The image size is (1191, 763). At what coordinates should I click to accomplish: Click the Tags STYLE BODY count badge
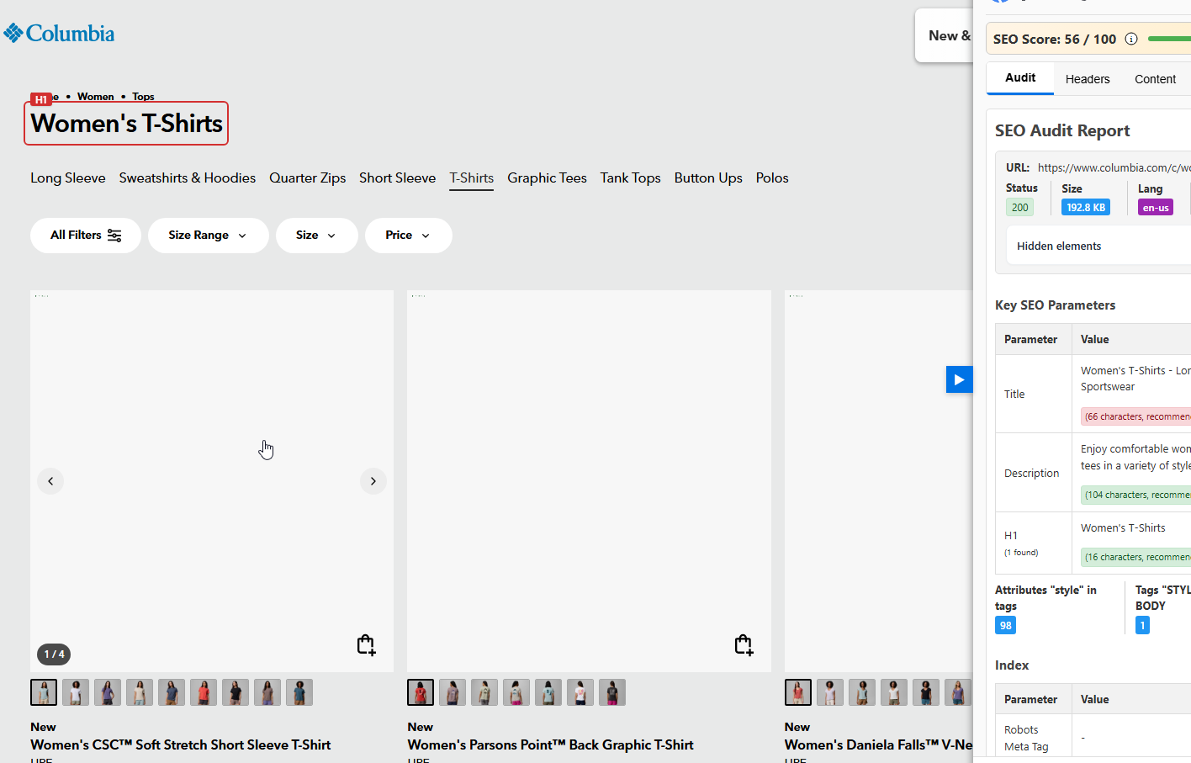[x=1142, y=625]
